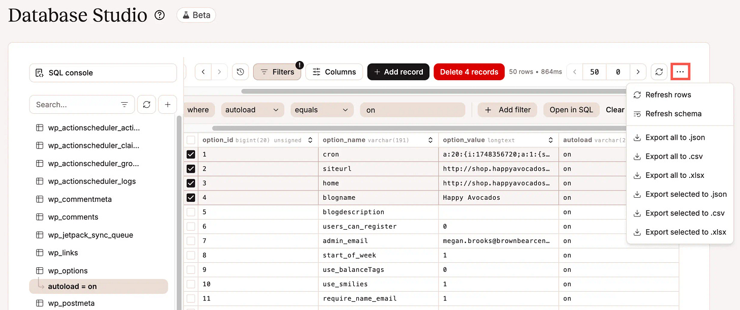Viewport: 740px width, 310px height.
Task: Uncheck the cron row checkbox
Action: 191,154
